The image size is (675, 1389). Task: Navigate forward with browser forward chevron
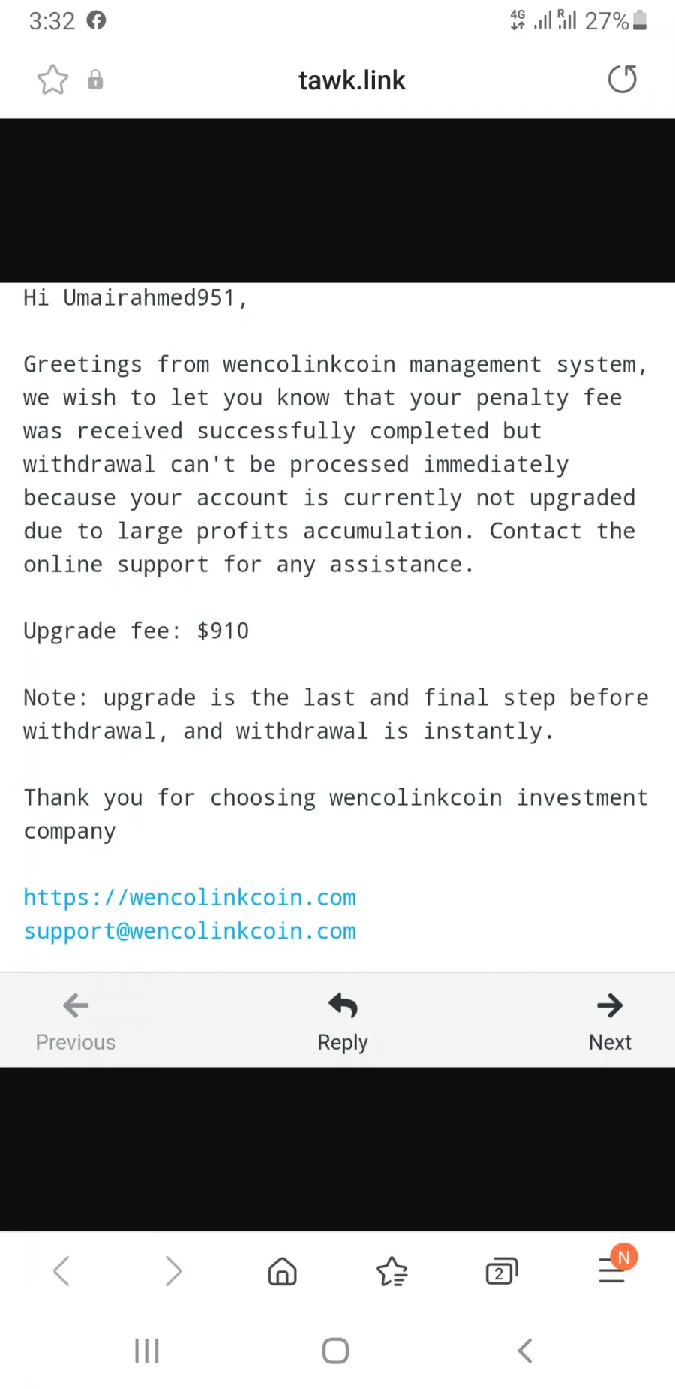(173, 1271)
